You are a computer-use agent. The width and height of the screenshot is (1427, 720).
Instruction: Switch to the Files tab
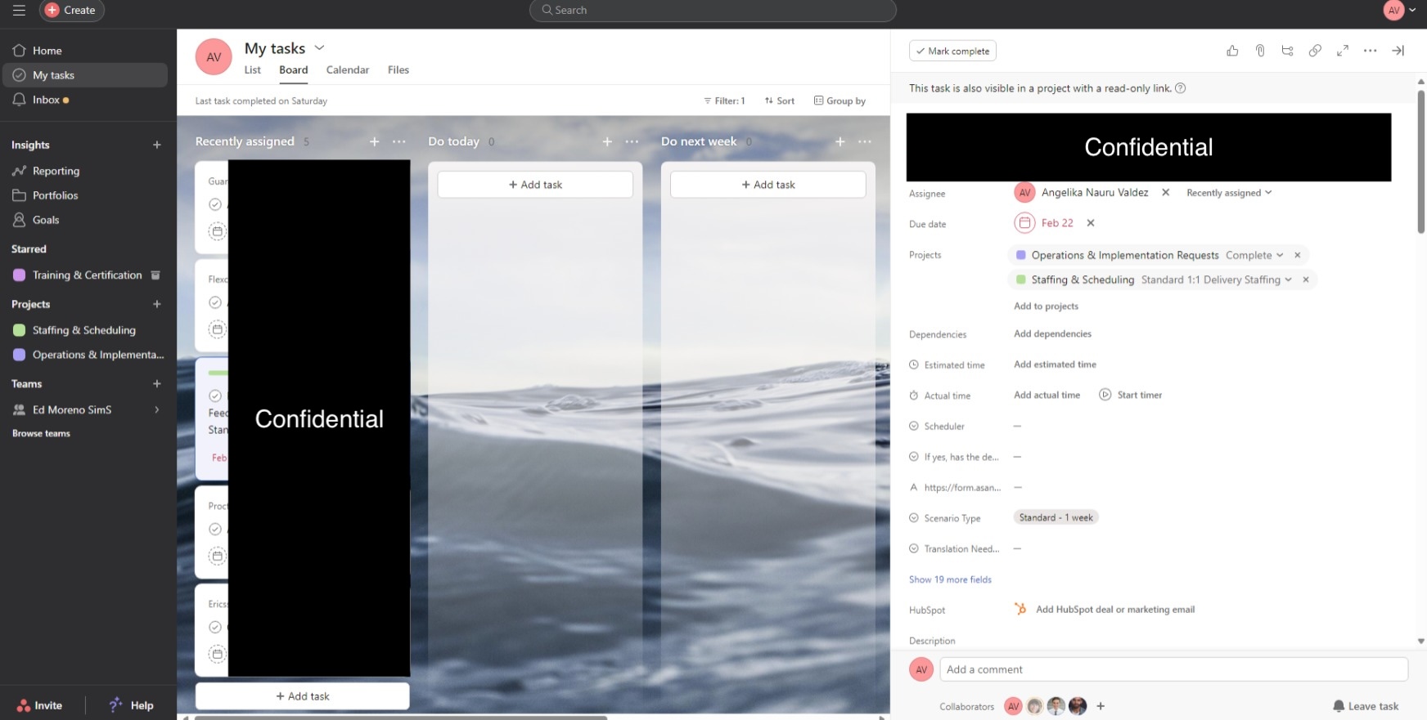coord(398,70)
